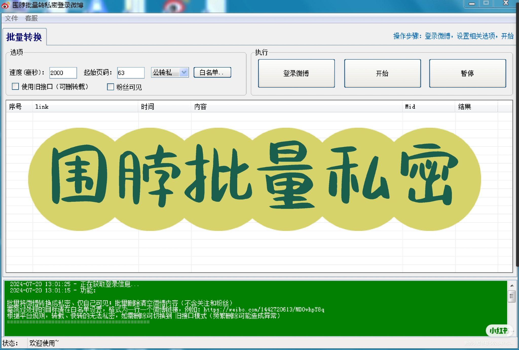
Task: Enable 使用旧接口 (可删转载) checkbox
Action: (x=15, y=87)
